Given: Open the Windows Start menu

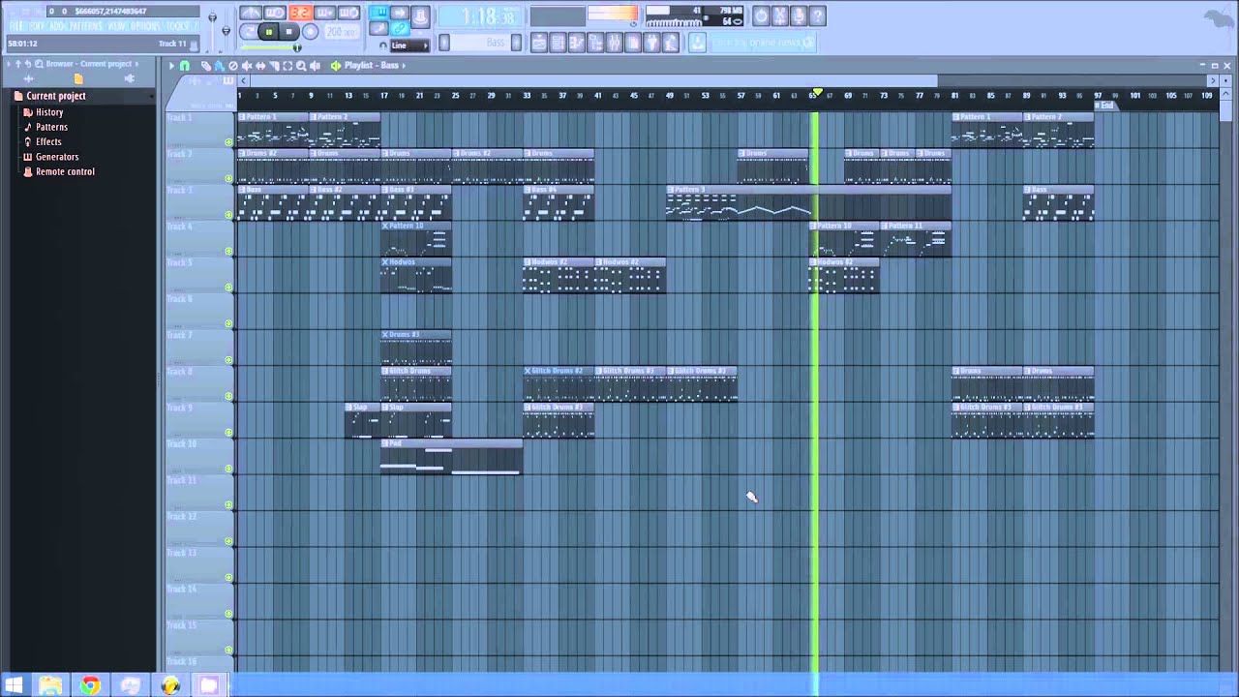Looking at the screenshot, I should coord(15,685).
